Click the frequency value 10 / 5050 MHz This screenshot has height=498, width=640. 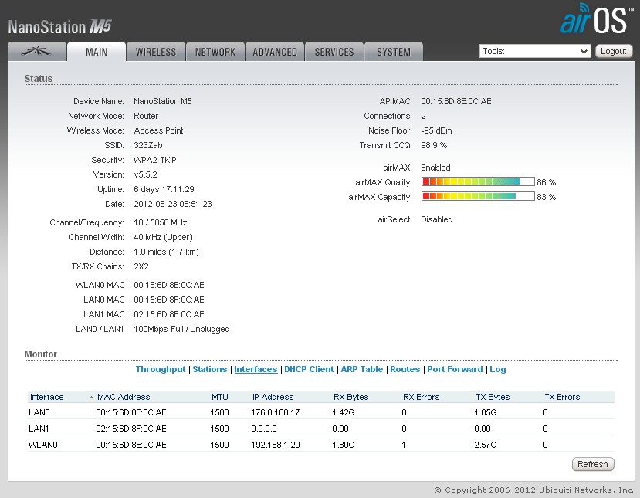coord(161,222)
